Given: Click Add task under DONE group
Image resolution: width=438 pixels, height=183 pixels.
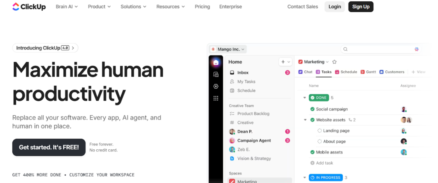Looking at the screenshot, I should pyautogui.click(x=322, y=163).
